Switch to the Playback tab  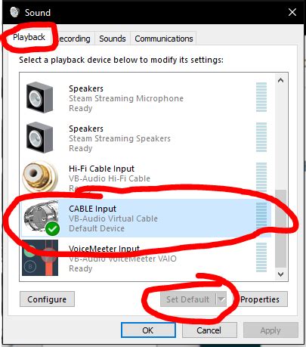click(x=29, y=37)
